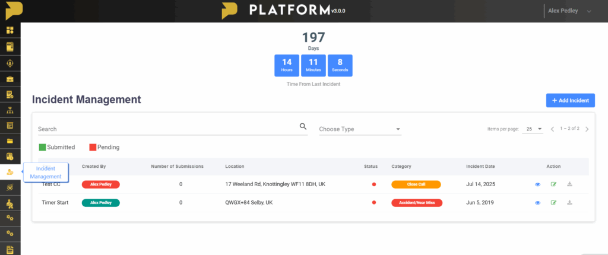Viewport: 608px width, 255px height.
Task: Click the Accident/Near Miss category badge
Action: (x=416, y=203)
